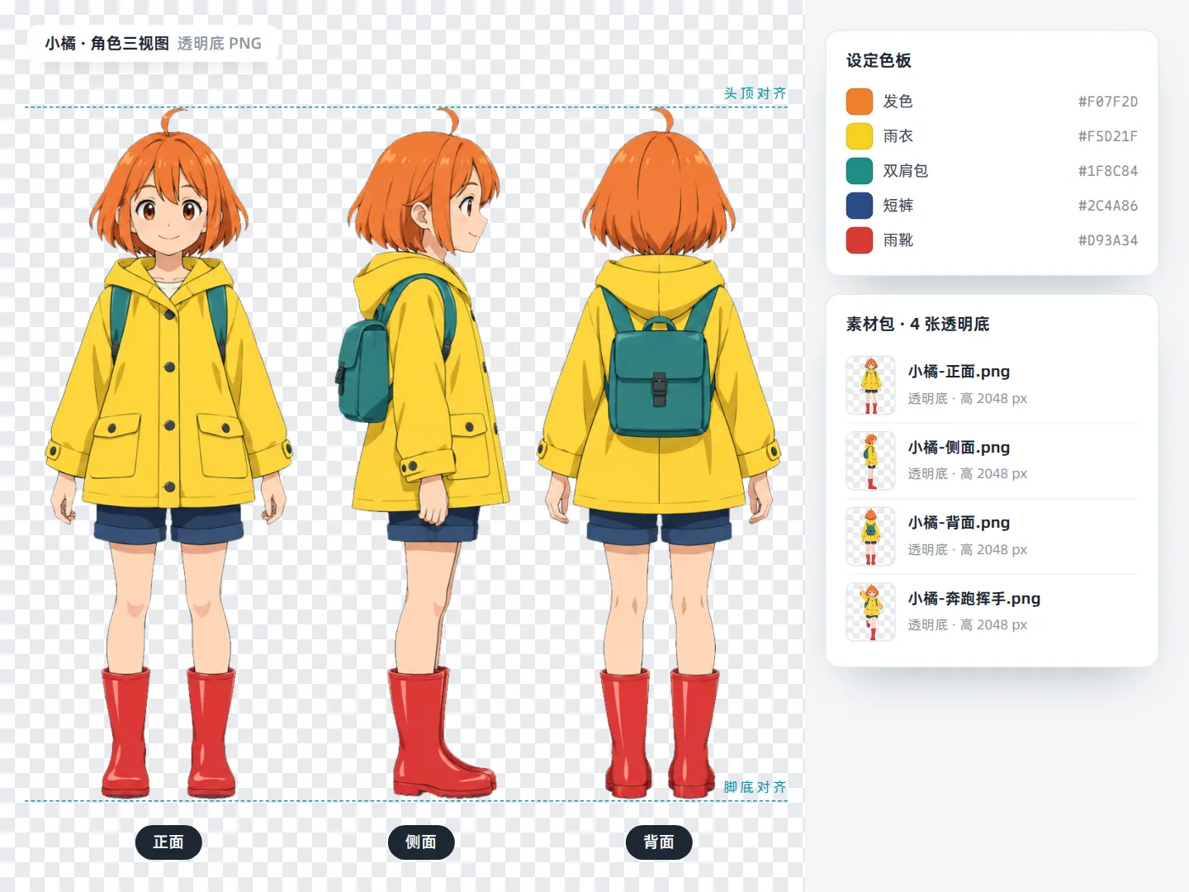Choose the 雨靴 red color swatch

coord(860,240)
